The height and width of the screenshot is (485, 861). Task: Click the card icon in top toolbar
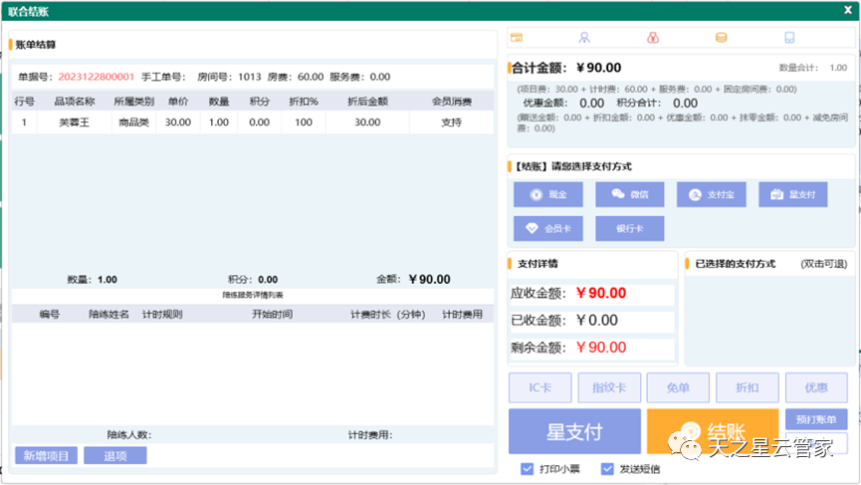tap(517, 38)
